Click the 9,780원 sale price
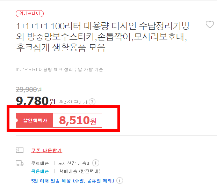The width and height of the screenshot is (217, 188). (x=36, y=101)
